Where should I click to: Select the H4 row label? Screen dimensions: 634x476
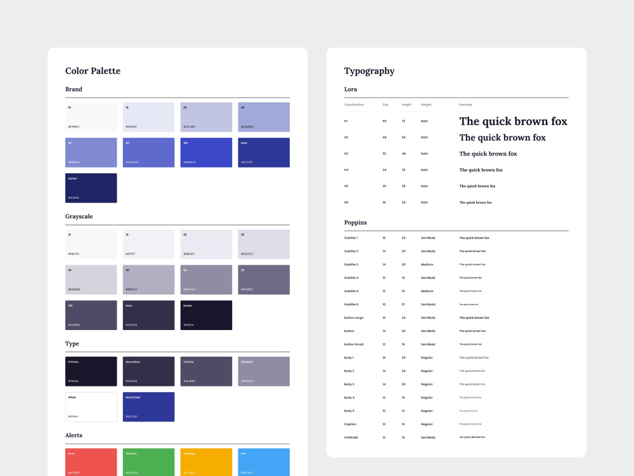pos(346,170)
